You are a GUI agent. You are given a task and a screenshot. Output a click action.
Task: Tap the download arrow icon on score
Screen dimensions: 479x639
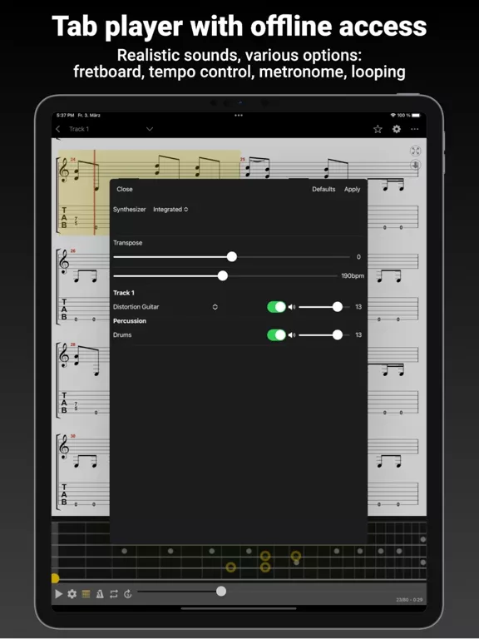[x=415, y=166]
